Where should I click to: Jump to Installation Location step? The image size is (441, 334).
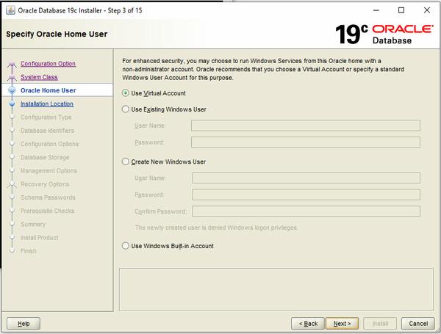(46, 104)
